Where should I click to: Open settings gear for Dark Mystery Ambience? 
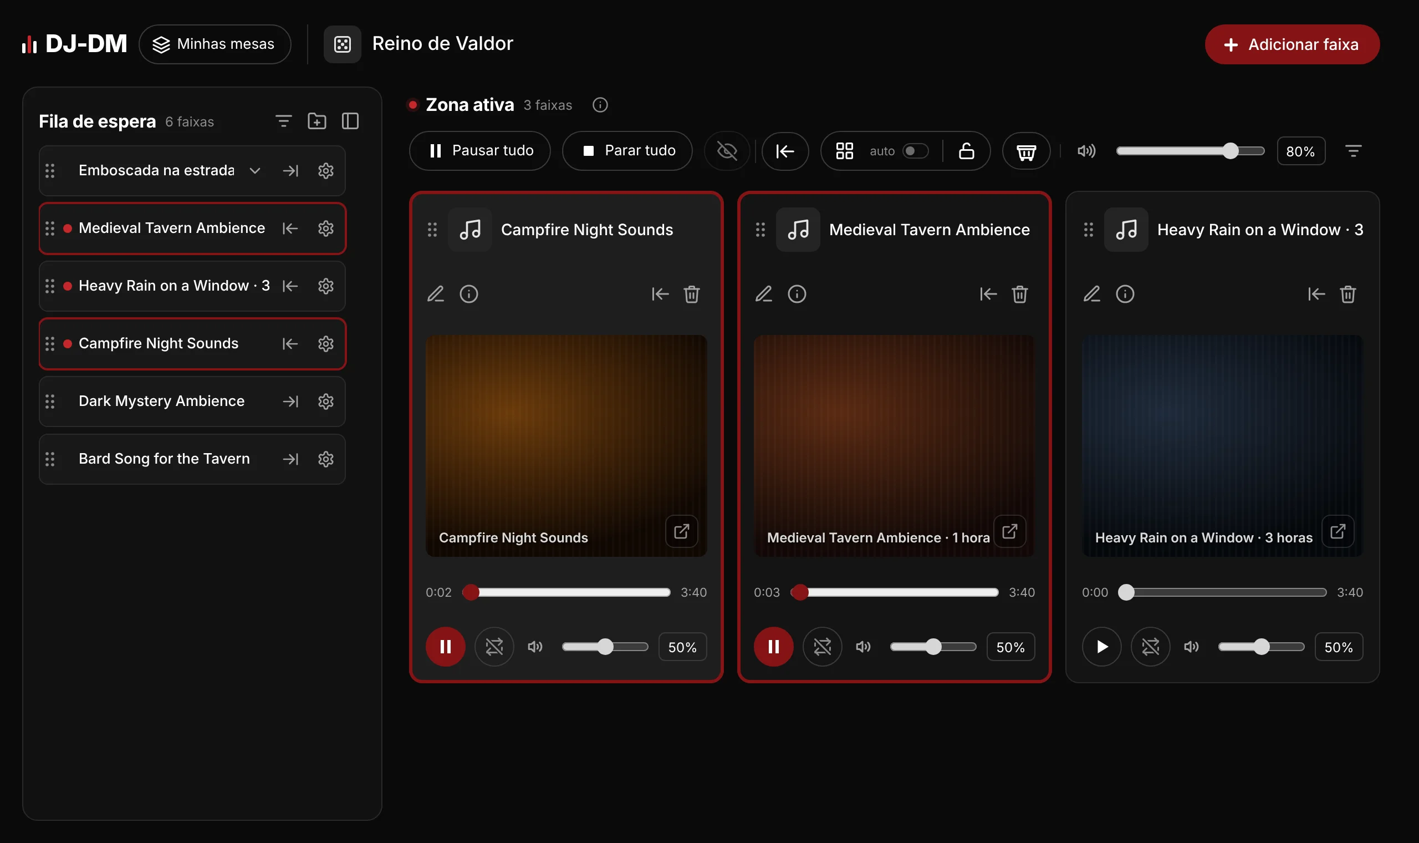326,402
